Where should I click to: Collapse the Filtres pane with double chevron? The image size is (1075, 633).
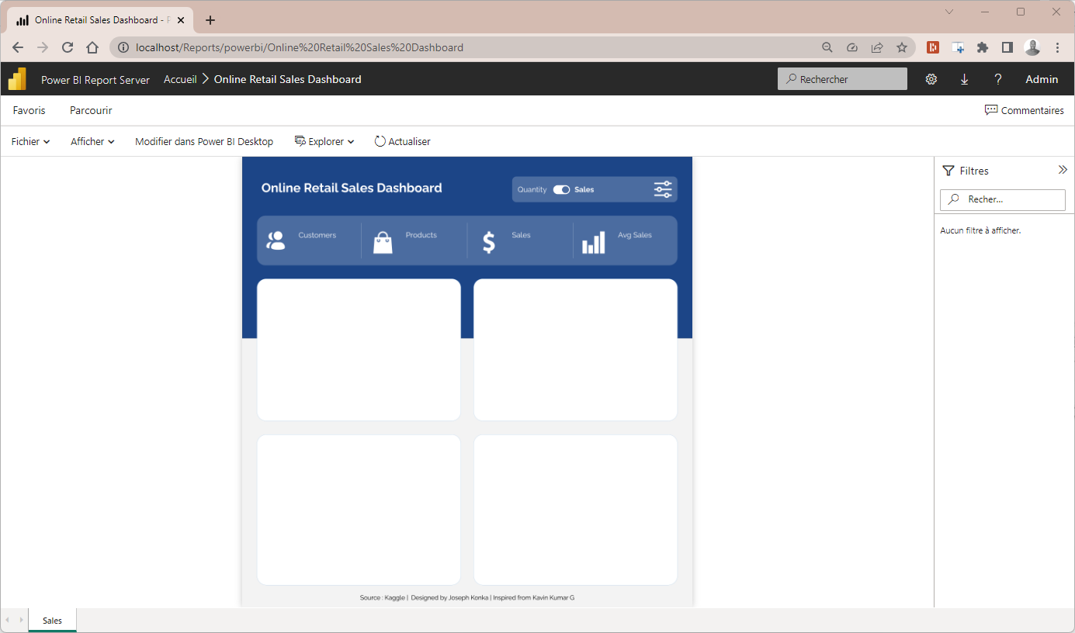(x=1063, y=170)
